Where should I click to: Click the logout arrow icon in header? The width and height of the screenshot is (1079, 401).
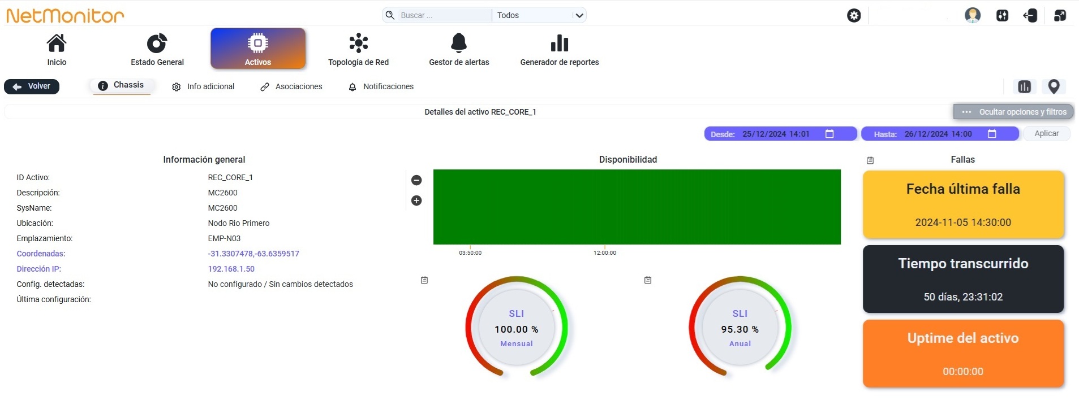[x=1030, y=15]
